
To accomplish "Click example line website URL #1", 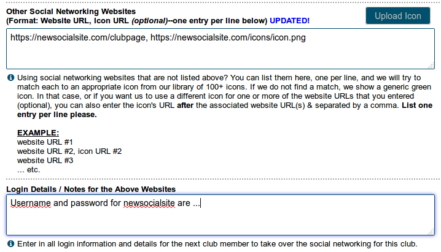I will (45, 142).
